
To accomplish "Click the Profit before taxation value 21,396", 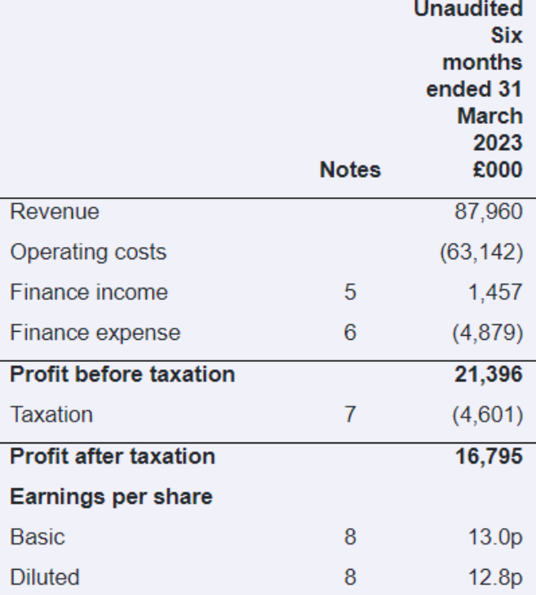I will click(489, 374).
